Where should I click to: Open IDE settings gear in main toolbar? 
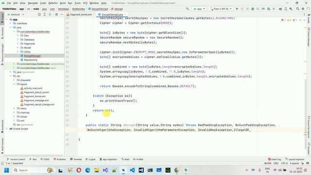coord(303,9)
